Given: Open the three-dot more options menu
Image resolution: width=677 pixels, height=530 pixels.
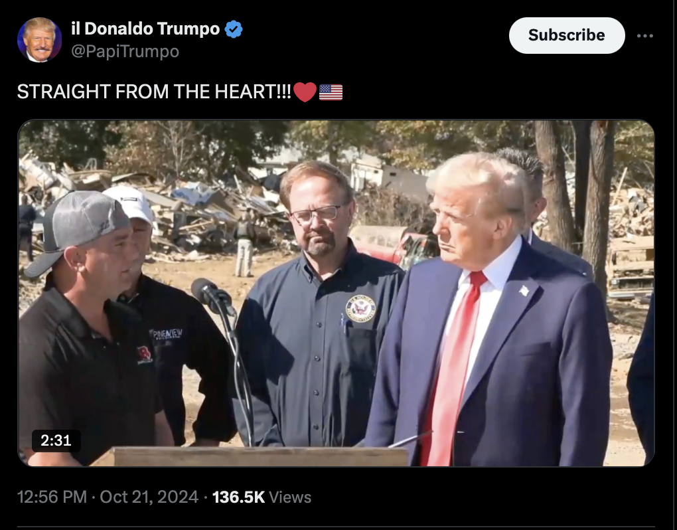Looking at the screenshot, I should tap(644, 35).
